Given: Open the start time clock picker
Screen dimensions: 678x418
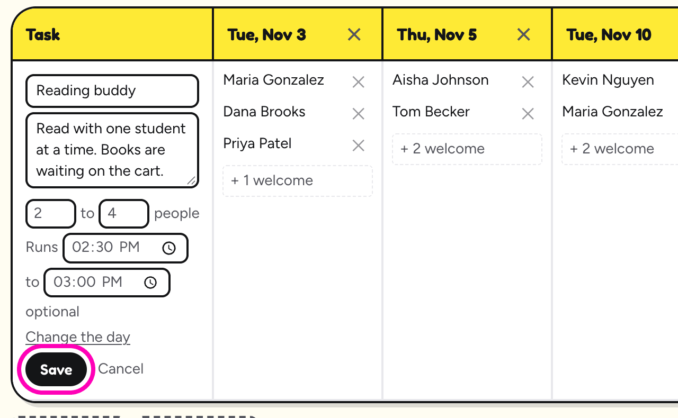Looking at the screenshot, I should coord(169,248).
